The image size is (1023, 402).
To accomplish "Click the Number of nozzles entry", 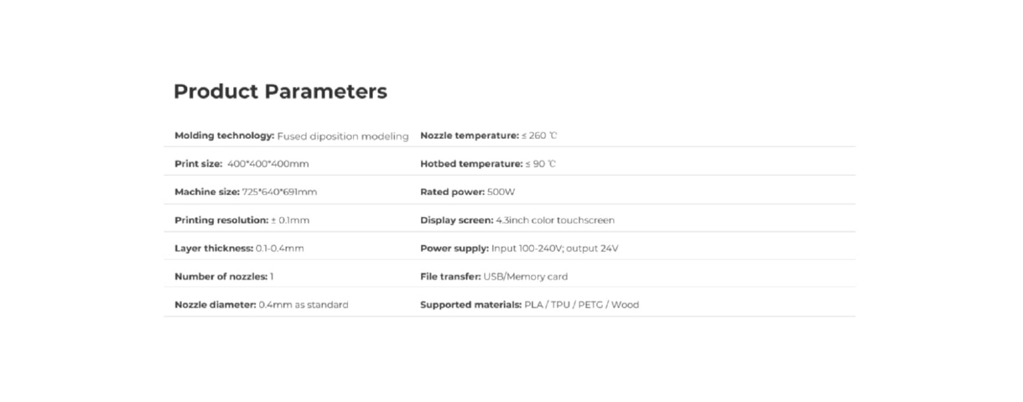I will [224, 276].
